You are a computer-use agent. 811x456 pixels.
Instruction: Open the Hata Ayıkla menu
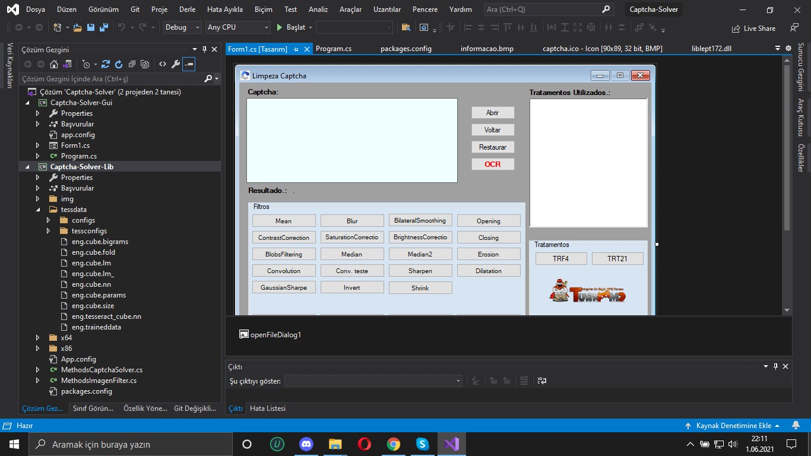pos(225,9)
